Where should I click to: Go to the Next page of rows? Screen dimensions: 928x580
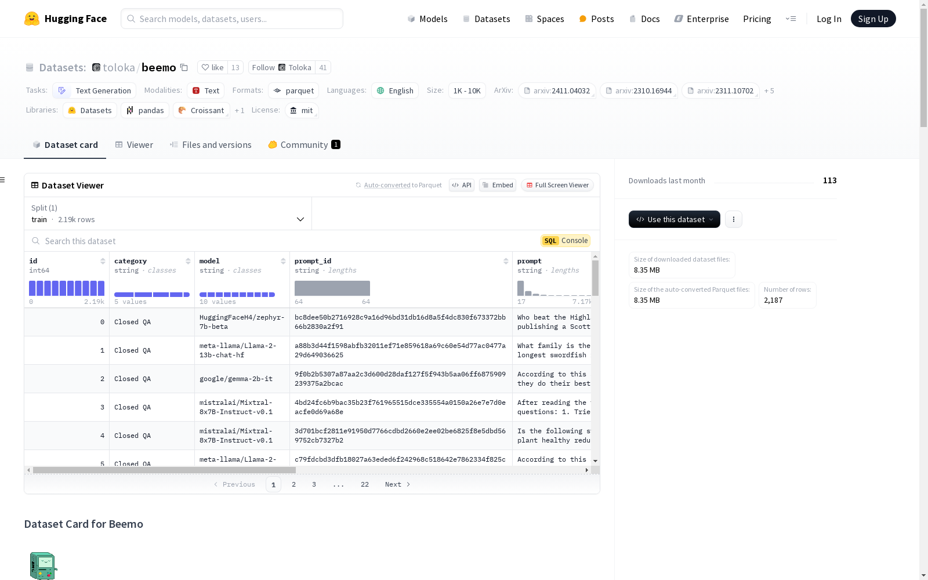pyautogui.click(x=398, y=484)
